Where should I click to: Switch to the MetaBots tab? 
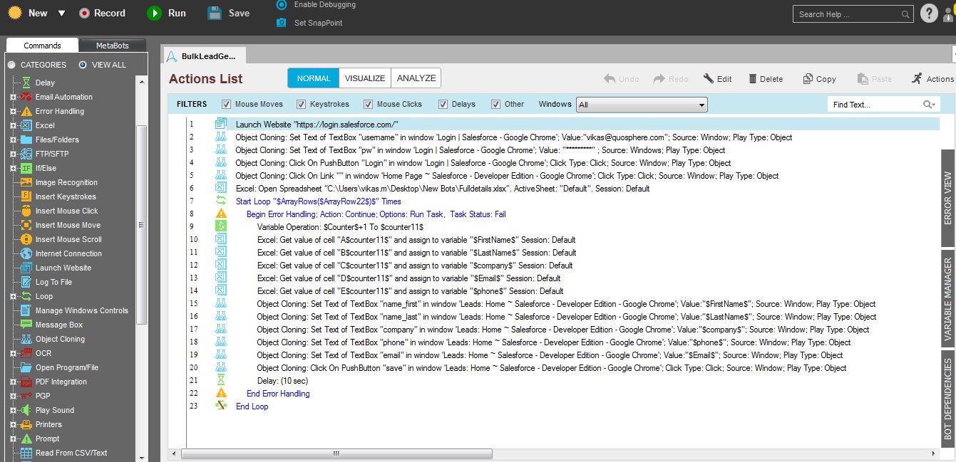click(112, 46)
